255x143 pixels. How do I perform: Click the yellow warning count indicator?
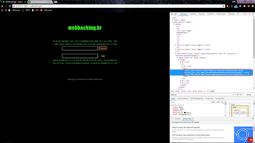(x=245, y=14)
